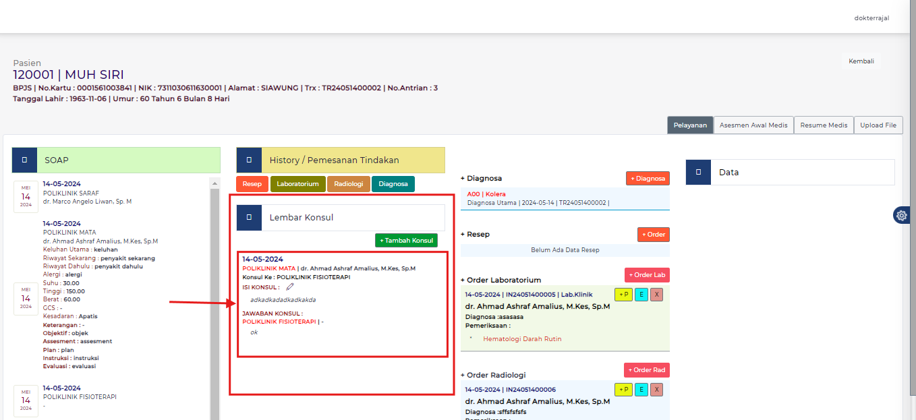This screenshot has width=916, height=420.
Task: Click the green Tambah Konsul button
Action: coord(406,240)
